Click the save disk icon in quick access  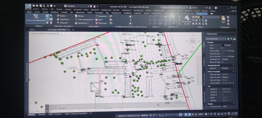(41, 6)
